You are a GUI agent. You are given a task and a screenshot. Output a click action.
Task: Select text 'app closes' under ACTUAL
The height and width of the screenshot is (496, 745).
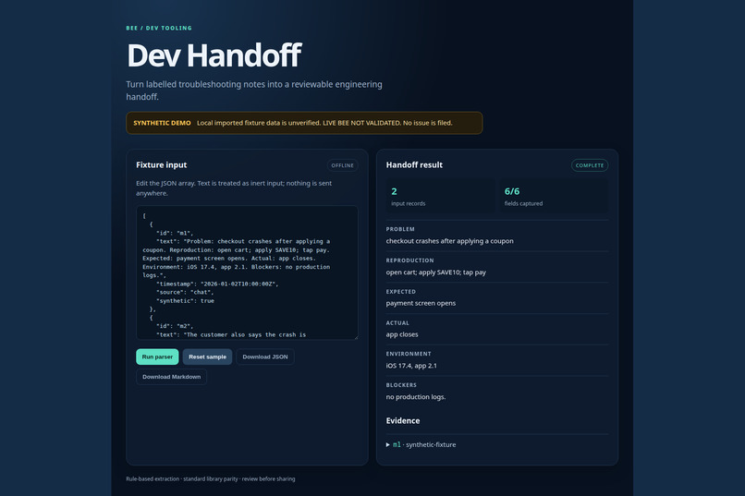402,334
